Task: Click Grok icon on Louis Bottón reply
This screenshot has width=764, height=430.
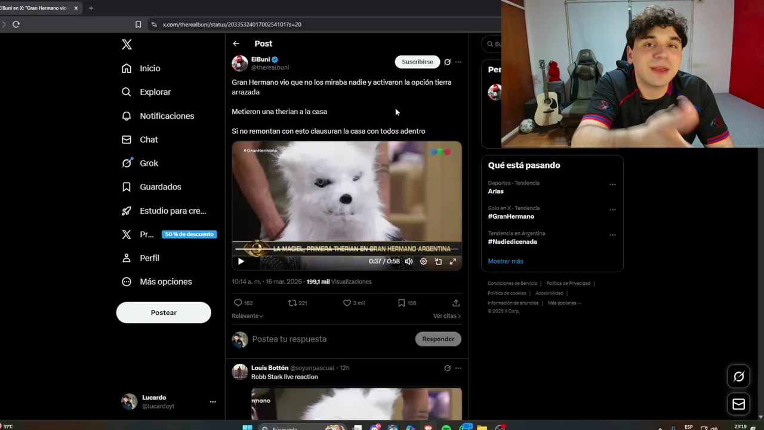Action: click(447, 368)
